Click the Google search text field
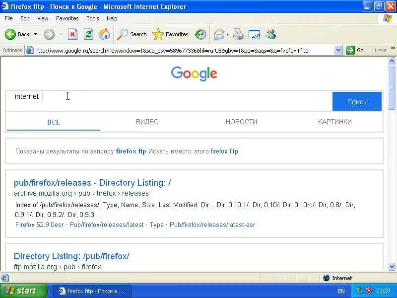 [x=169, y=101]
